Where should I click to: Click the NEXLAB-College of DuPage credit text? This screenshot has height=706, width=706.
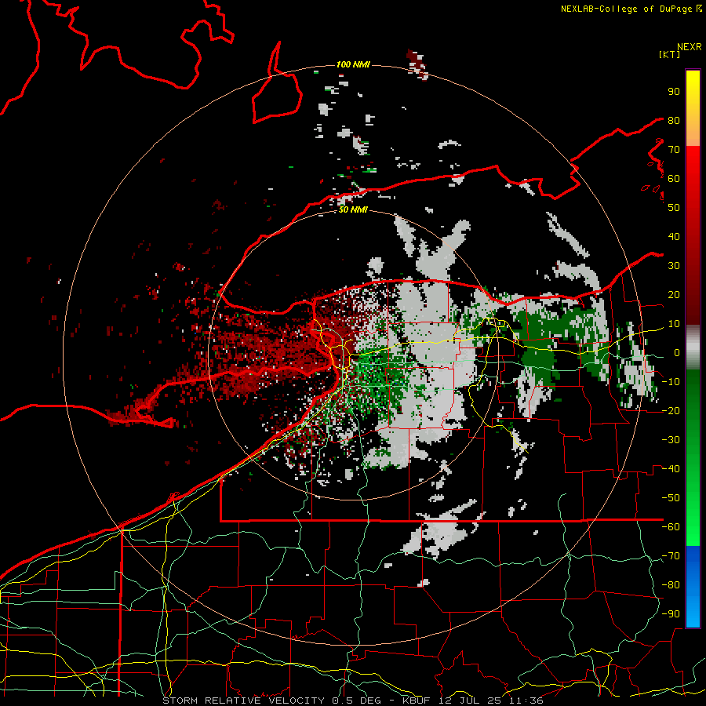628,9
